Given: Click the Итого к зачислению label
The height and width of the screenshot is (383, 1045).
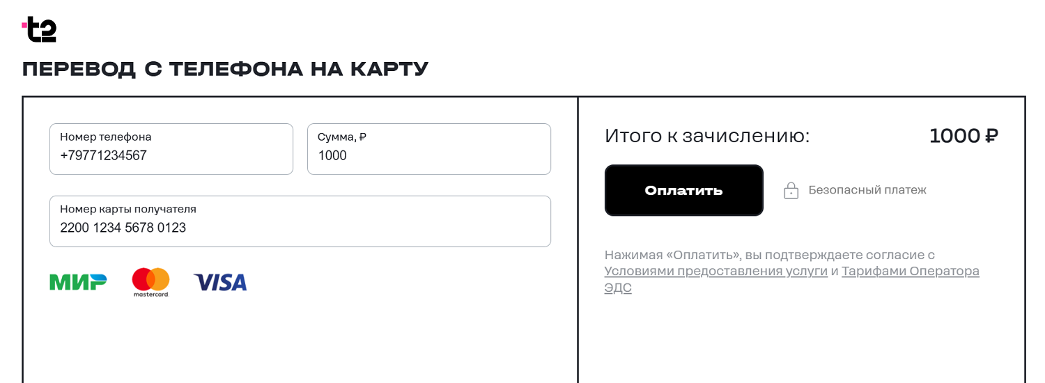Looking at the screenshot, I should [707, 136].
